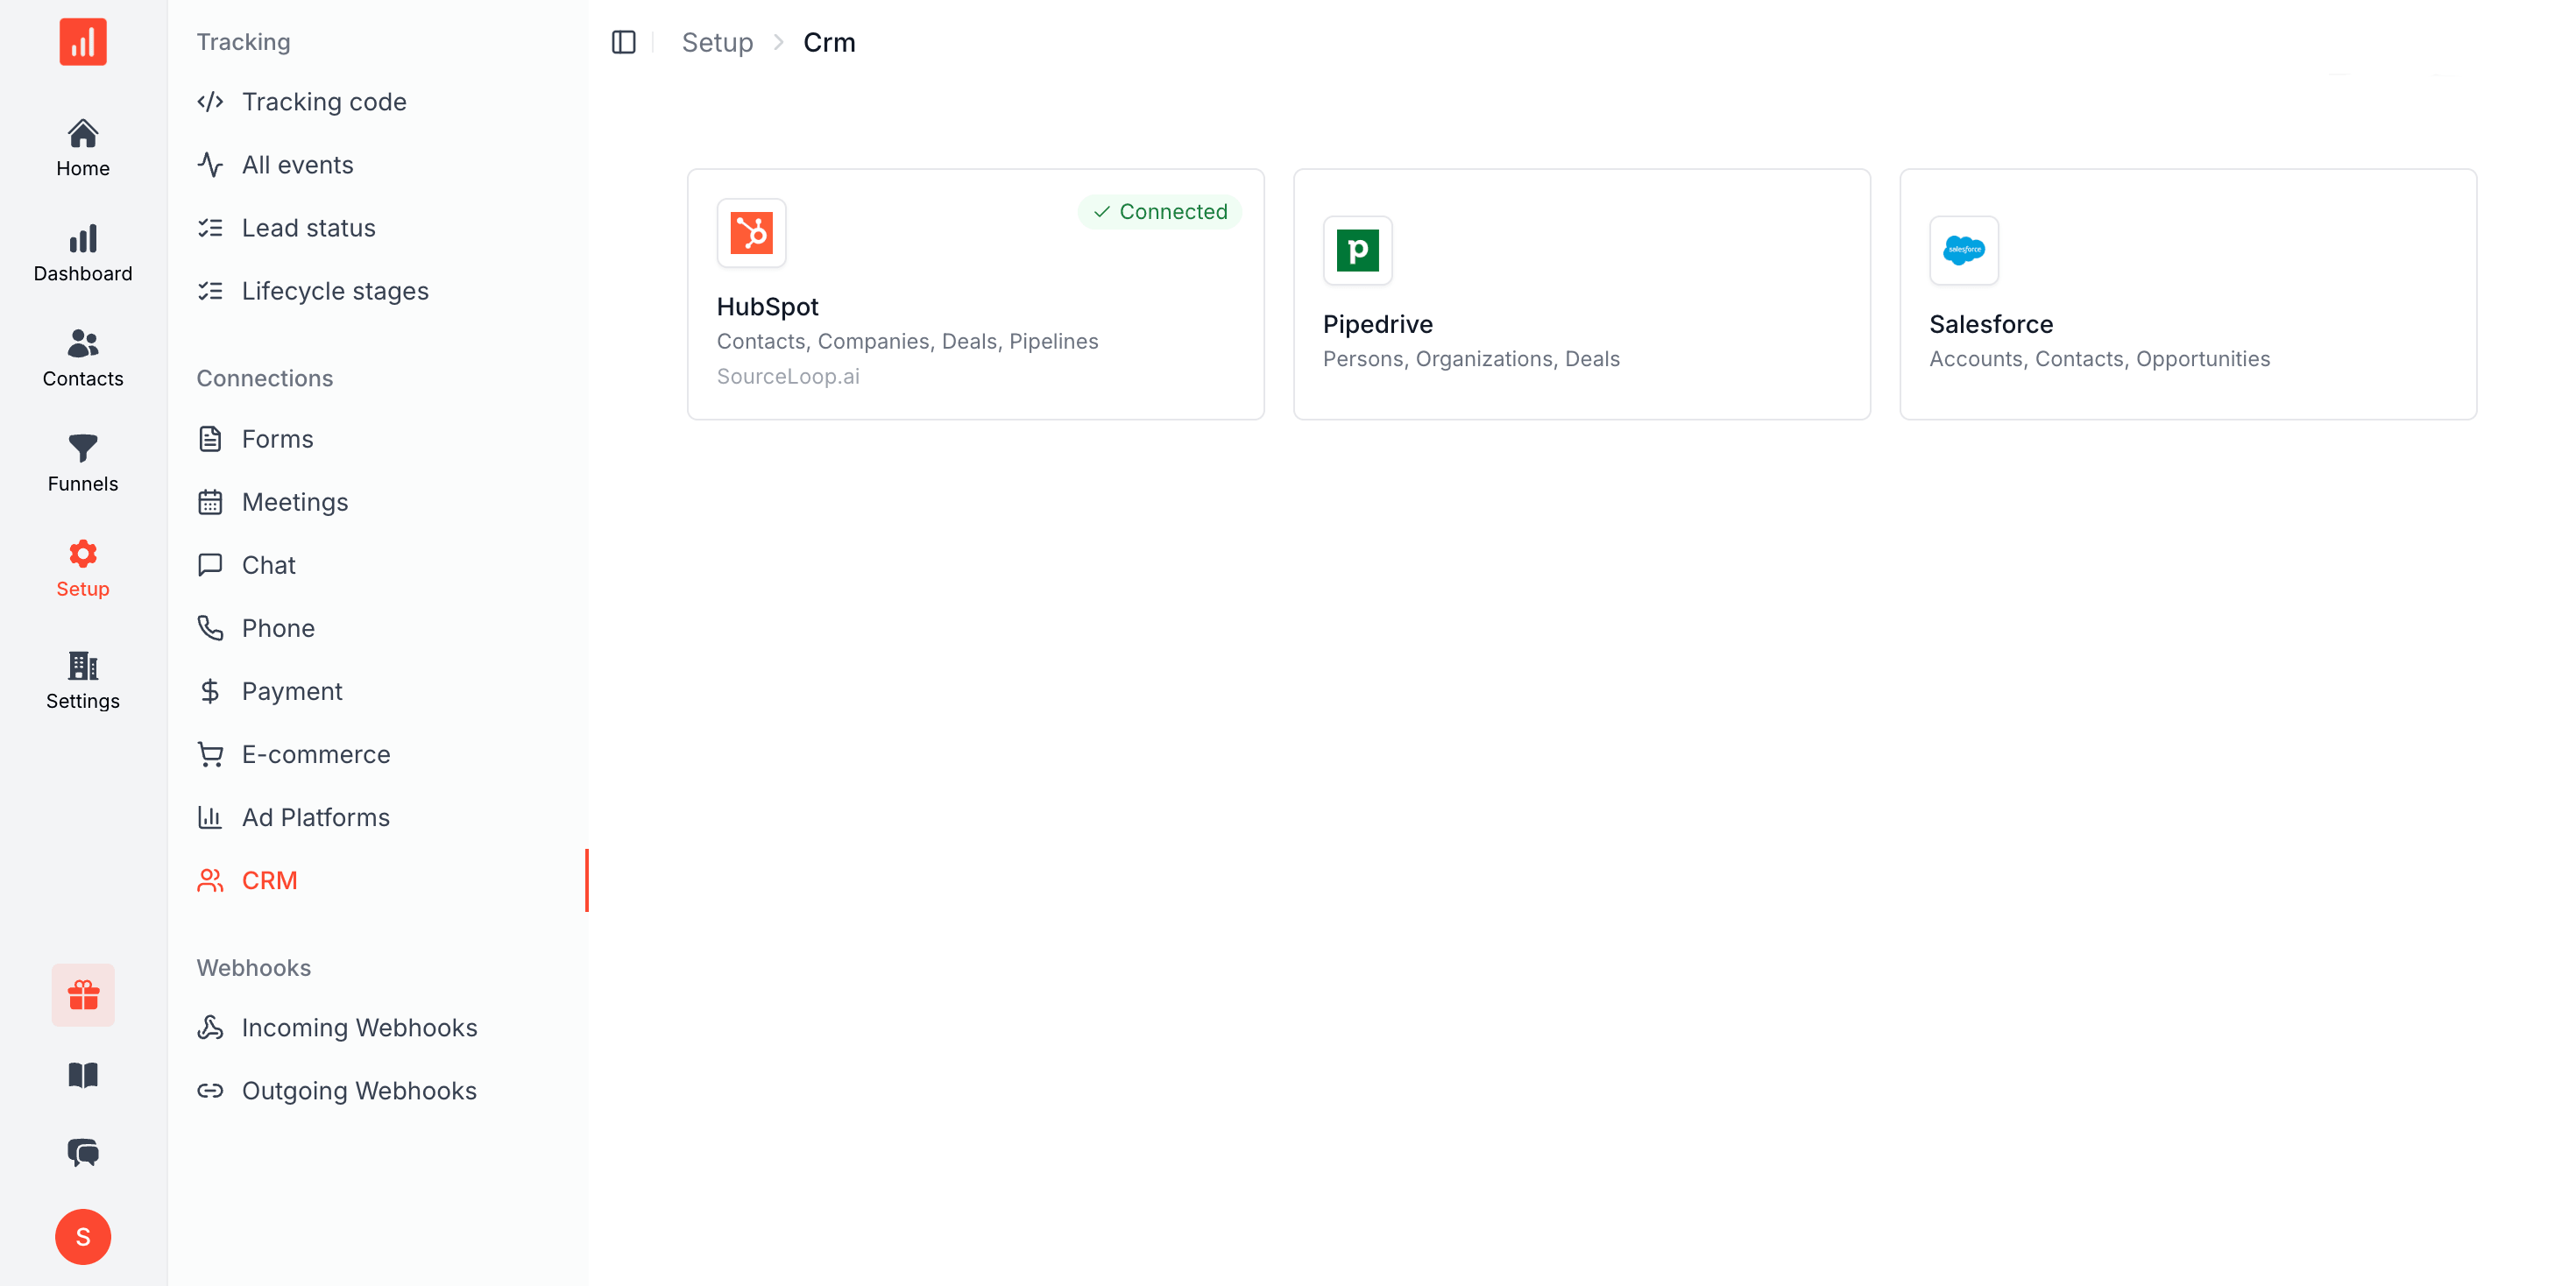Click 'Accounts, Contacts, Opportunities' text
This screenshot has height=1286, width=2576.
click(2099, 359)
